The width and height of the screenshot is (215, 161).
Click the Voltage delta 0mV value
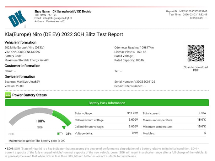tap(135, 133)
